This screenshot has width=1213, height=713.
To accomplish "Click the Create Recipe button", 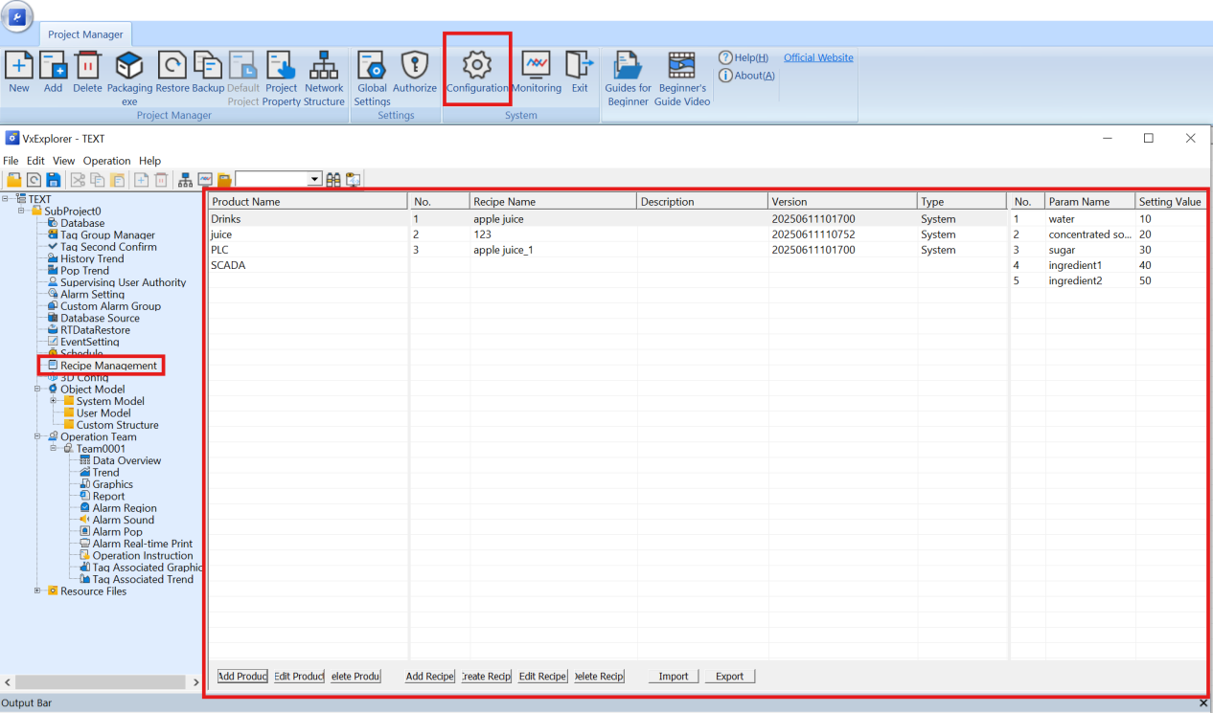I will point(486,676).
